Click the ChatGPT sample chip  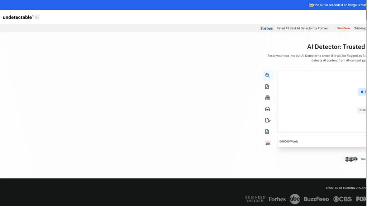[x=362, y=110]
